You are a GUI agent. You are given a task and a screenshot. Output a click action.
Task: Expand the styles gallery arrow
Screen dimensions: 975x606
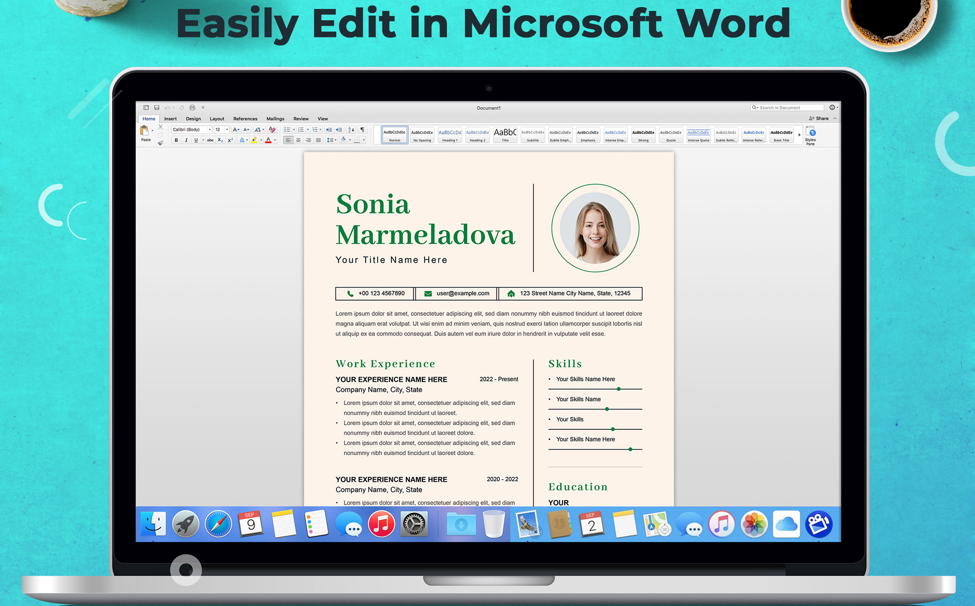(799, 135)
